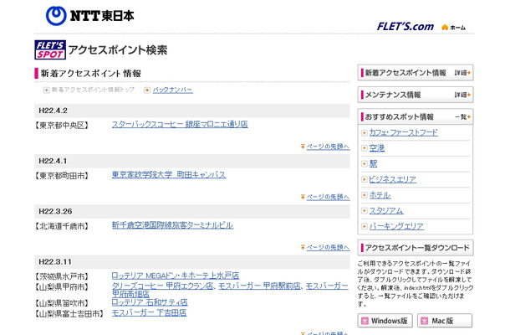Click the bullet icon next to スタジアム
The width and height of the screenshot is (510, 335).
[x=364, y=210]
